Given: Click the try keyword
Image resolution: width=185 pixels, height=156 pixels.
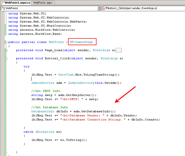Looking at the screenshot, I should click(x=27, y=67).
